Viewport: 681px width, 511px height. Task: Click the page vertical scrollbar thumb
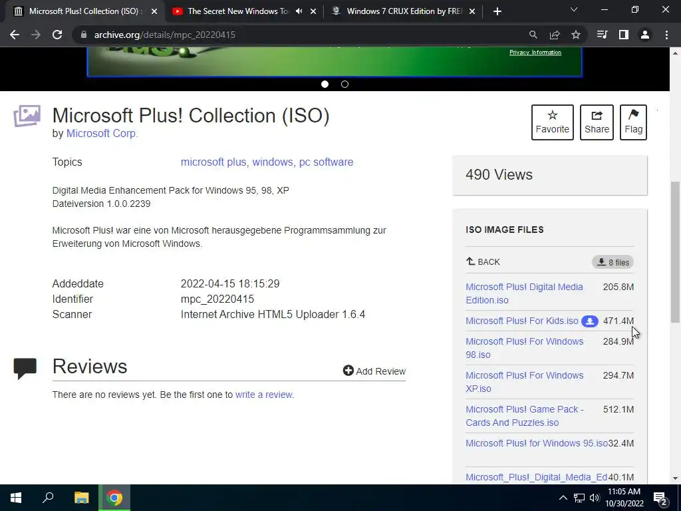[675, 252]
